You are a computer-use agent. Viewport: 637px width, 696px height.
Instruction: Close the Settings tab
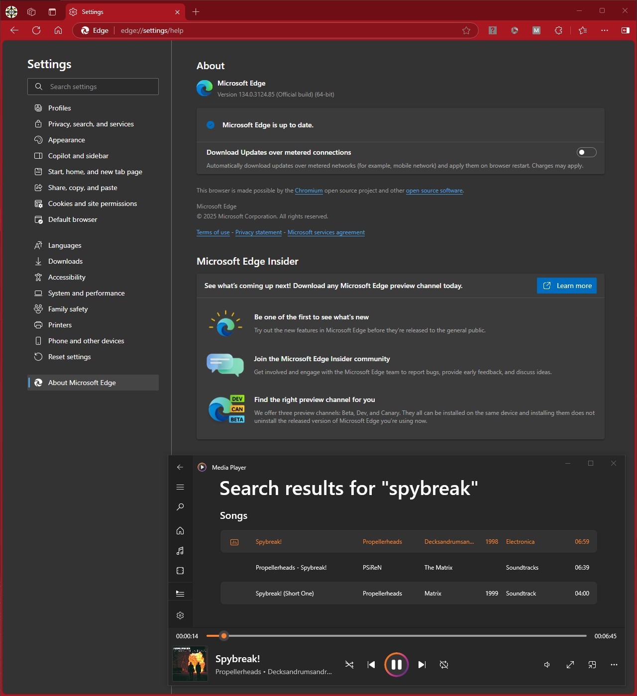pos(177,12)
